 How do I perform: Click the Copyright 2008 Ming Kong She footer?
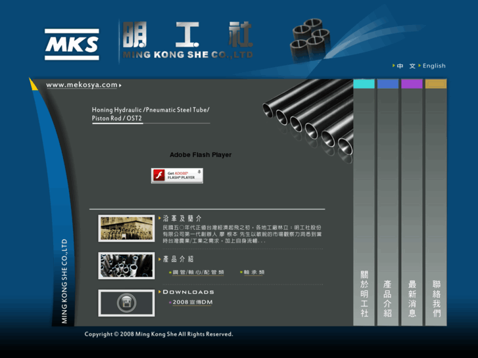pyautogui.click(x=158, y=334)
